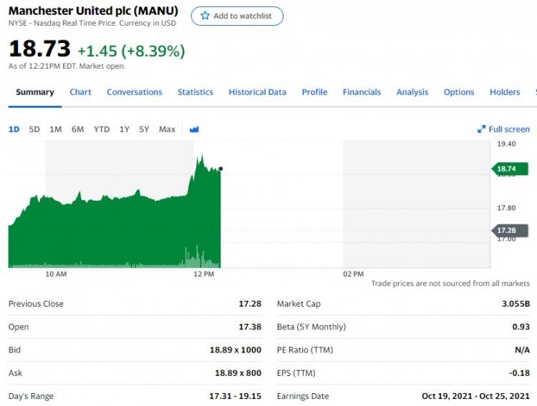Image resolution: width=537 pixels, height=406 pixels.
Task: Select the 1Y chart range
Action: click(125, 129)
